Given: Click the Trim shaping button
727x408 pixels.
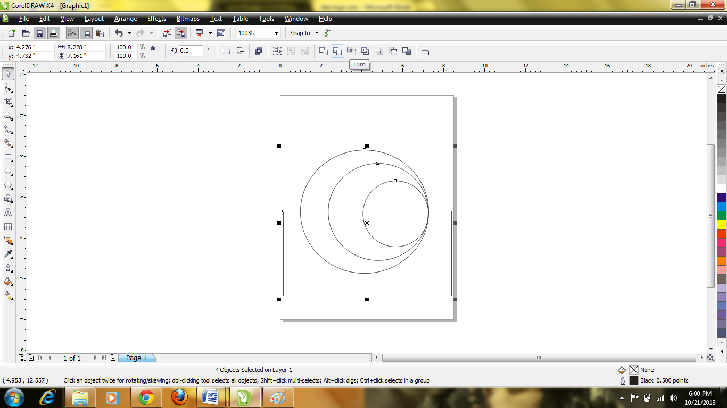Looking at the screenshot, I should coord(337,51).
